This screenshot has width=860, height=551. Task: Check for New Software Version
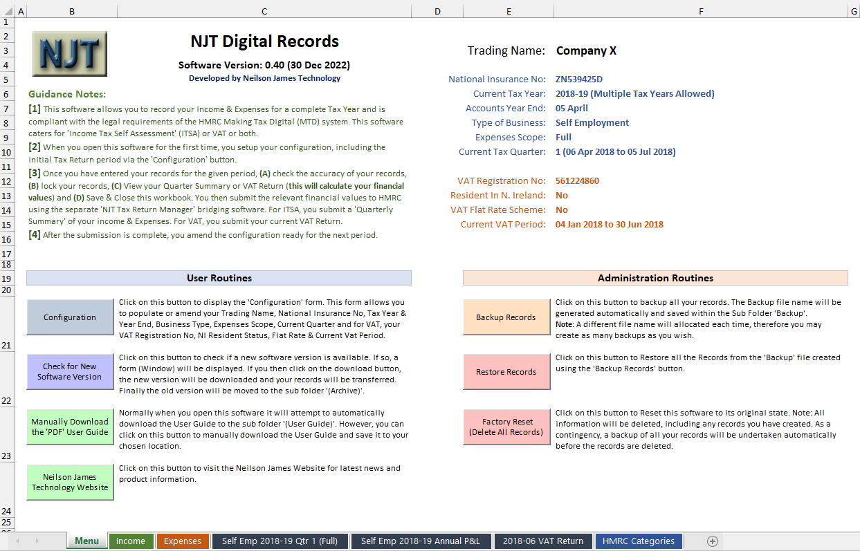70,371
